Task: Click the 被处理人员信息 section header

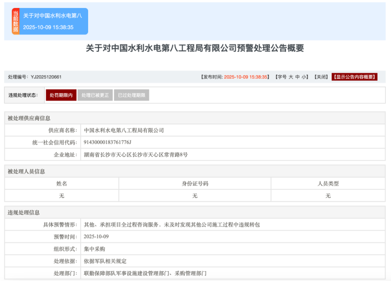Action: (x=26, y=172)
